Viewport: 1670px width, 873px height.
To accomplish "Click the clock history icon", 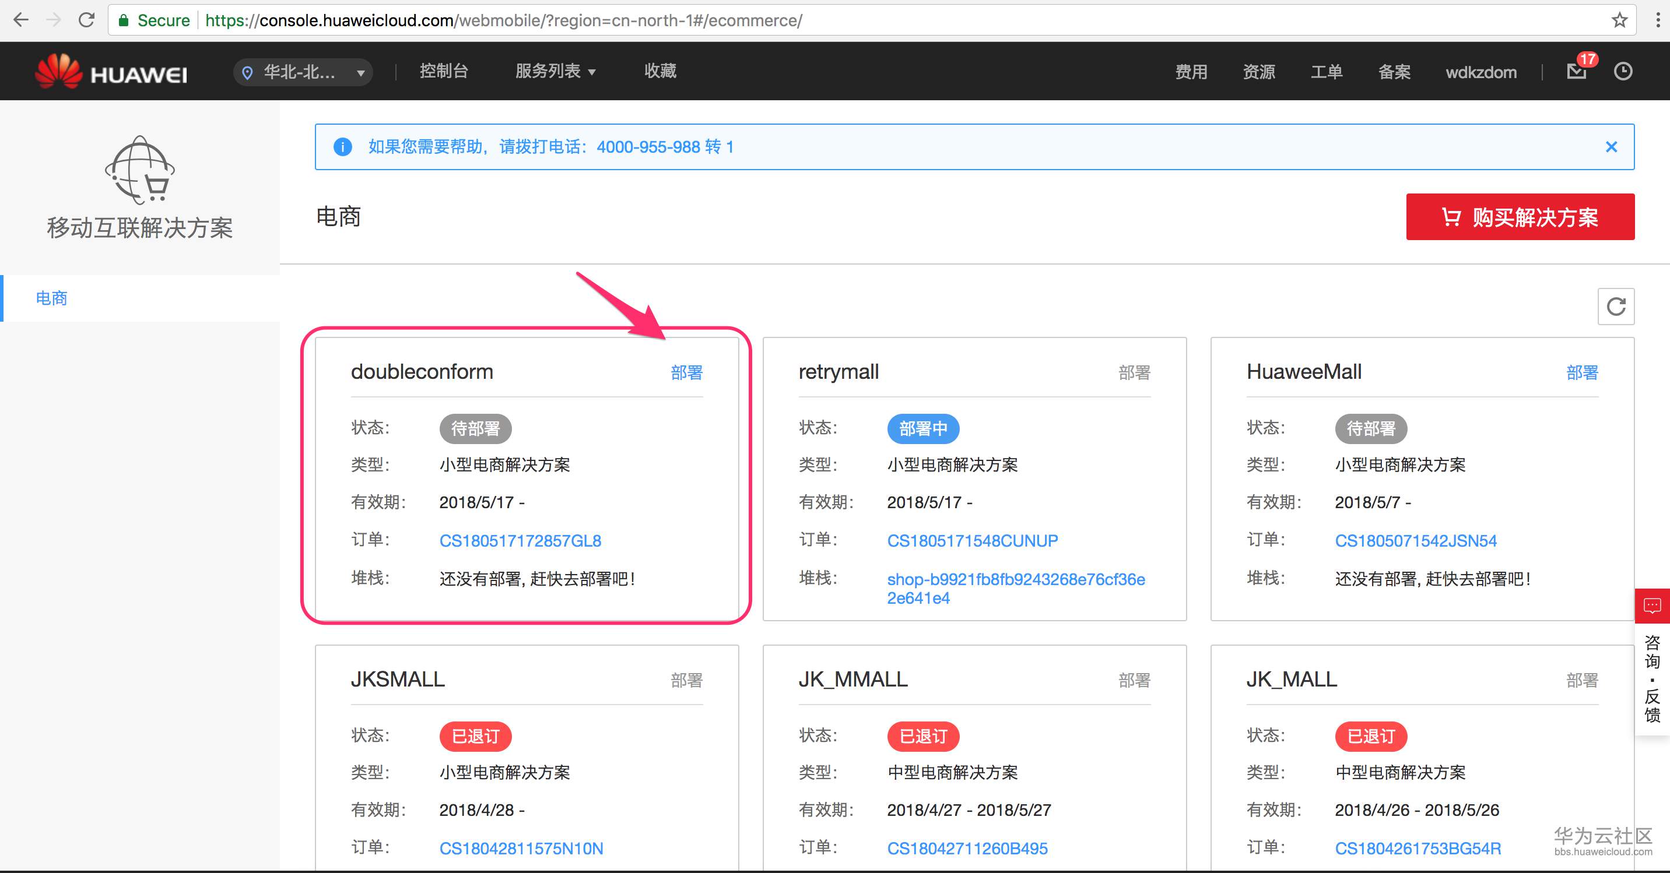I will (x=1623, y=71).
